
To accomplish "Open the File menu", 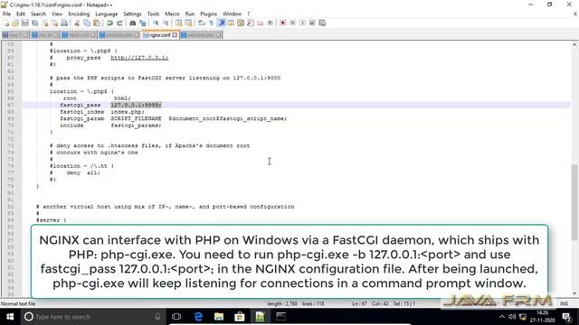I will click(x=6, y=14).
